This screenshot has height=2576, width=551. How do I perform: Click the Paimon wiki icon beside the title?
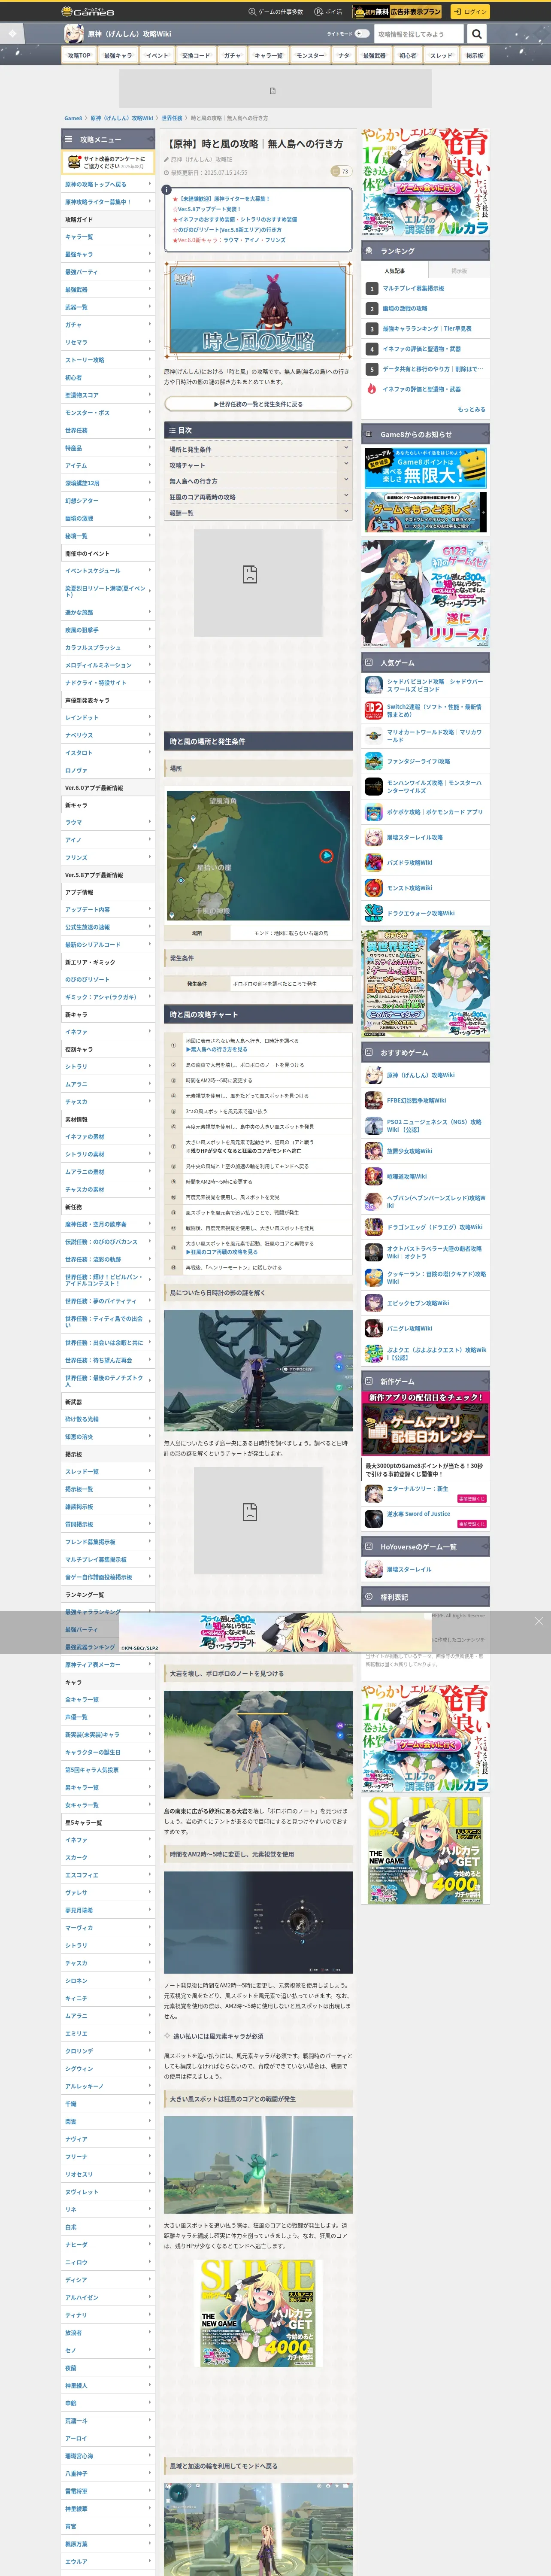point(74,34)
